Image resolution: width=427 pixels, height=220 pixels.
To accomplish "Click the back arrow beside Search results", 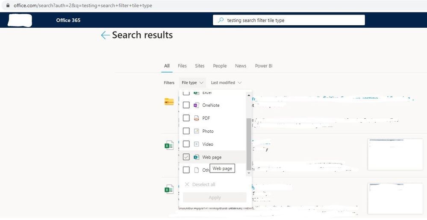I will 105,35.
